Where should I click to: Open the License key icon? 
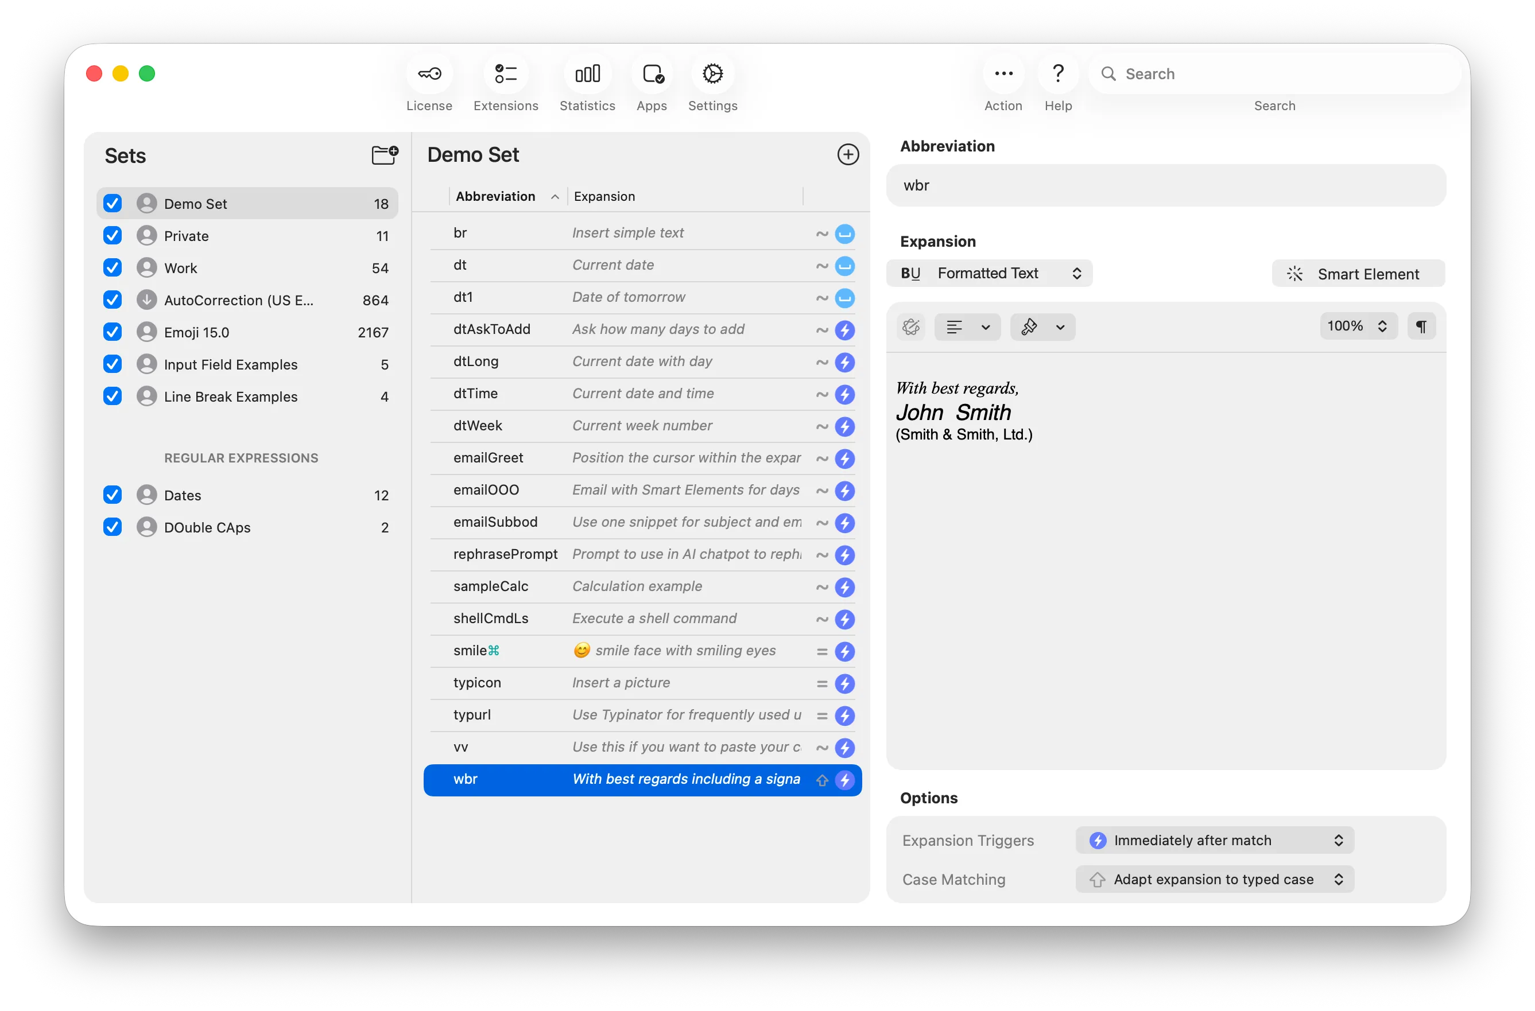[429, 73]
